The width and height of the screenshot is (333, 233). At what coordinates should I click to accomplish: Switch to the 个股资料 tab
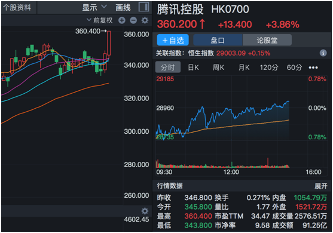[17, 7]
